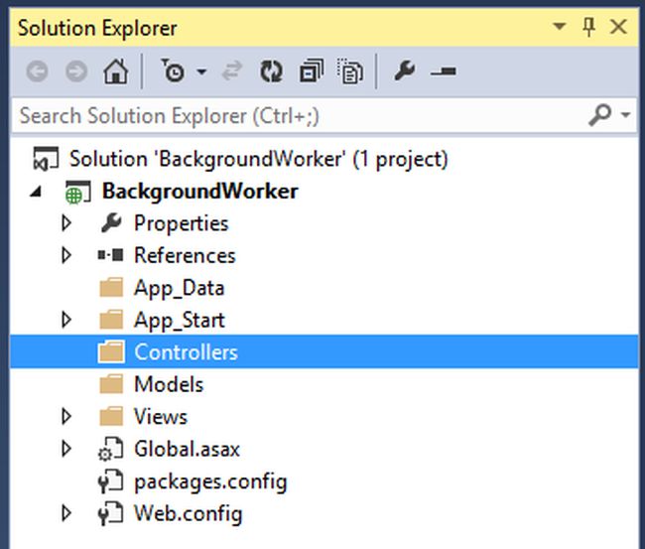Open Properties with the wrench icon
Viewport: 645px width, 549px height.
[x=404, y=72]
